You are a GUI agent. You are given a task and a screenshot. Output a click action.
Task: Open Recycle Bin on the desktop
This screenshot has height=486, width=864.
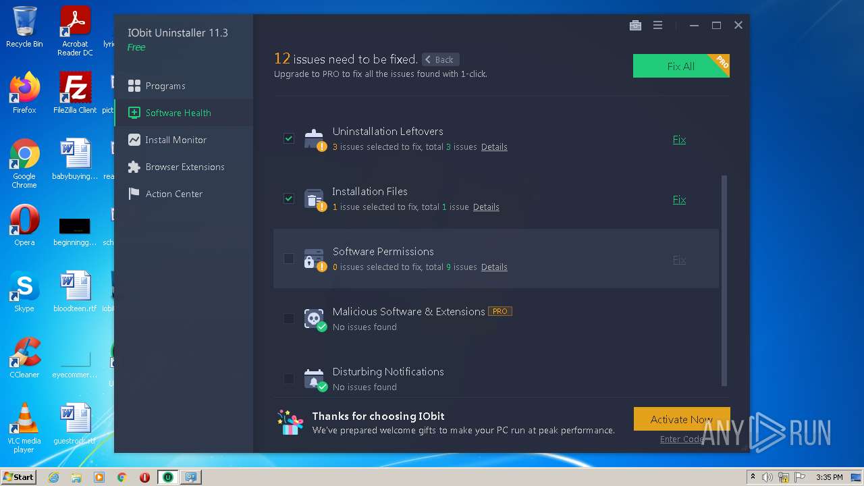24,27
